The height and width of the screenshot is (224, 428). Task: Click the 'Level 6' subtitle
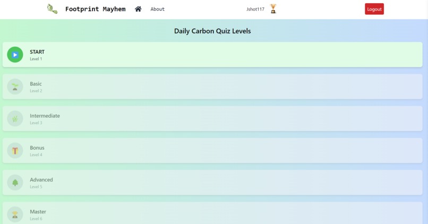click(x=36, y=219)
